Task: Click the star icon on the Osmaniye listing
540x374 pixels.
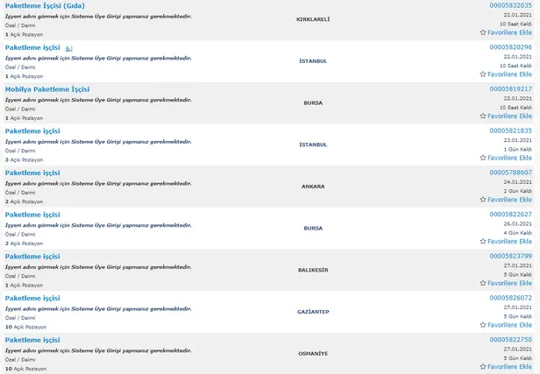Action: tap(483, 367)
